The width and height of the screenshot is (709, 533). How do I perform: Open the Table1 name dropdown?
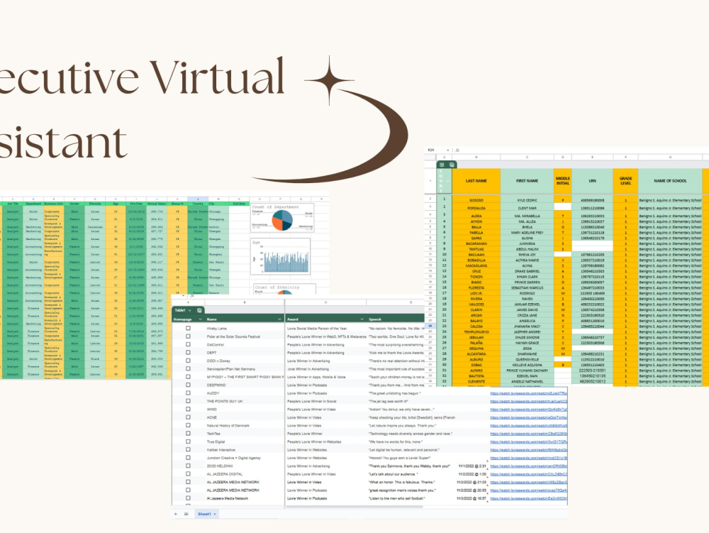pos(189,310)
